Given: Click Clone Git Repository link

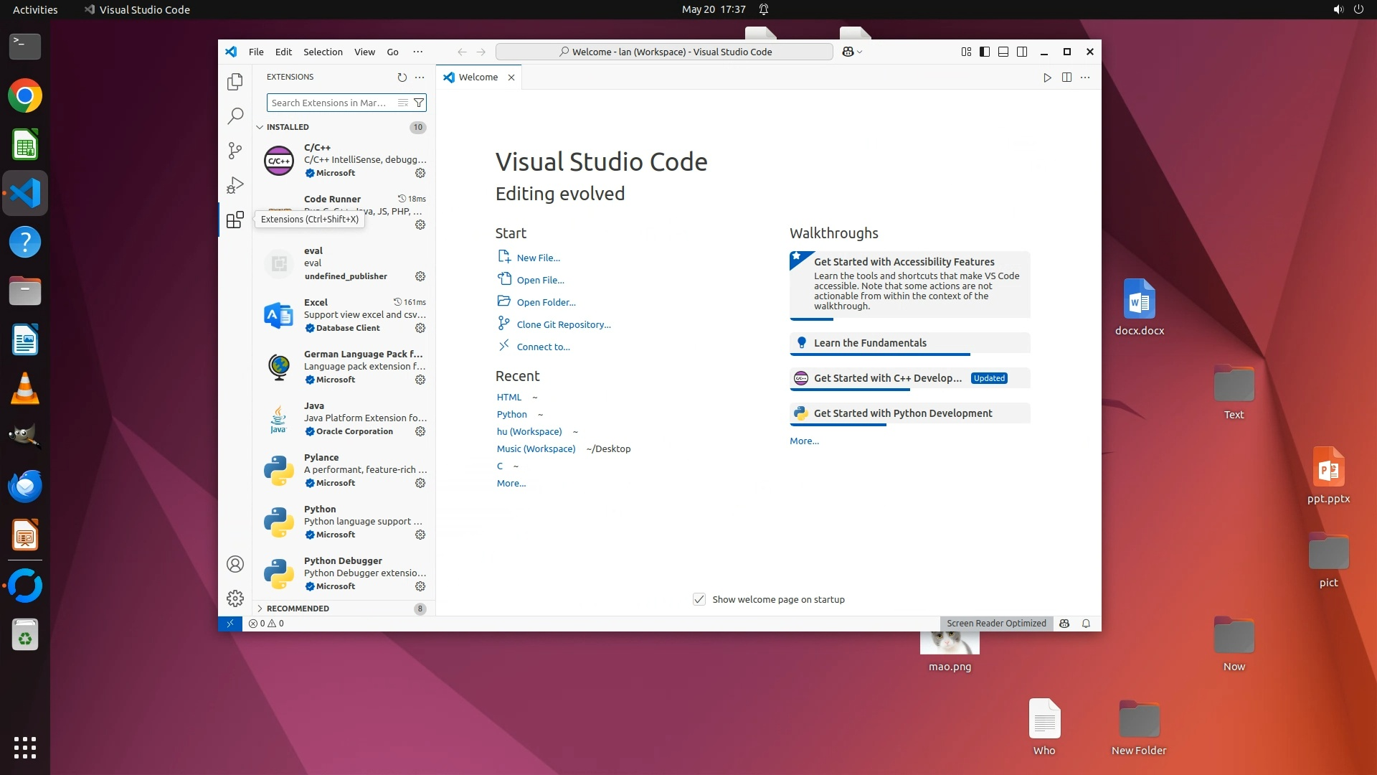Looking at the screenshot, I should point(564,324).
